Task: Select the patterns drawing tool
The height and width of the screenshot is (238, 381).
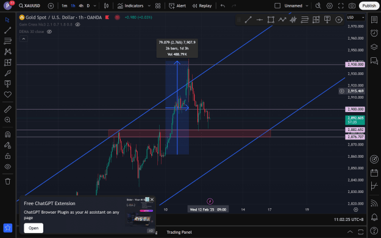Action: [7, 51]
